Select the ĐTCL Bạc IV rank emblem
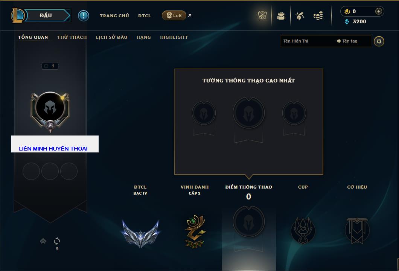This screenshot has height=271, width=399. point(140,234)
